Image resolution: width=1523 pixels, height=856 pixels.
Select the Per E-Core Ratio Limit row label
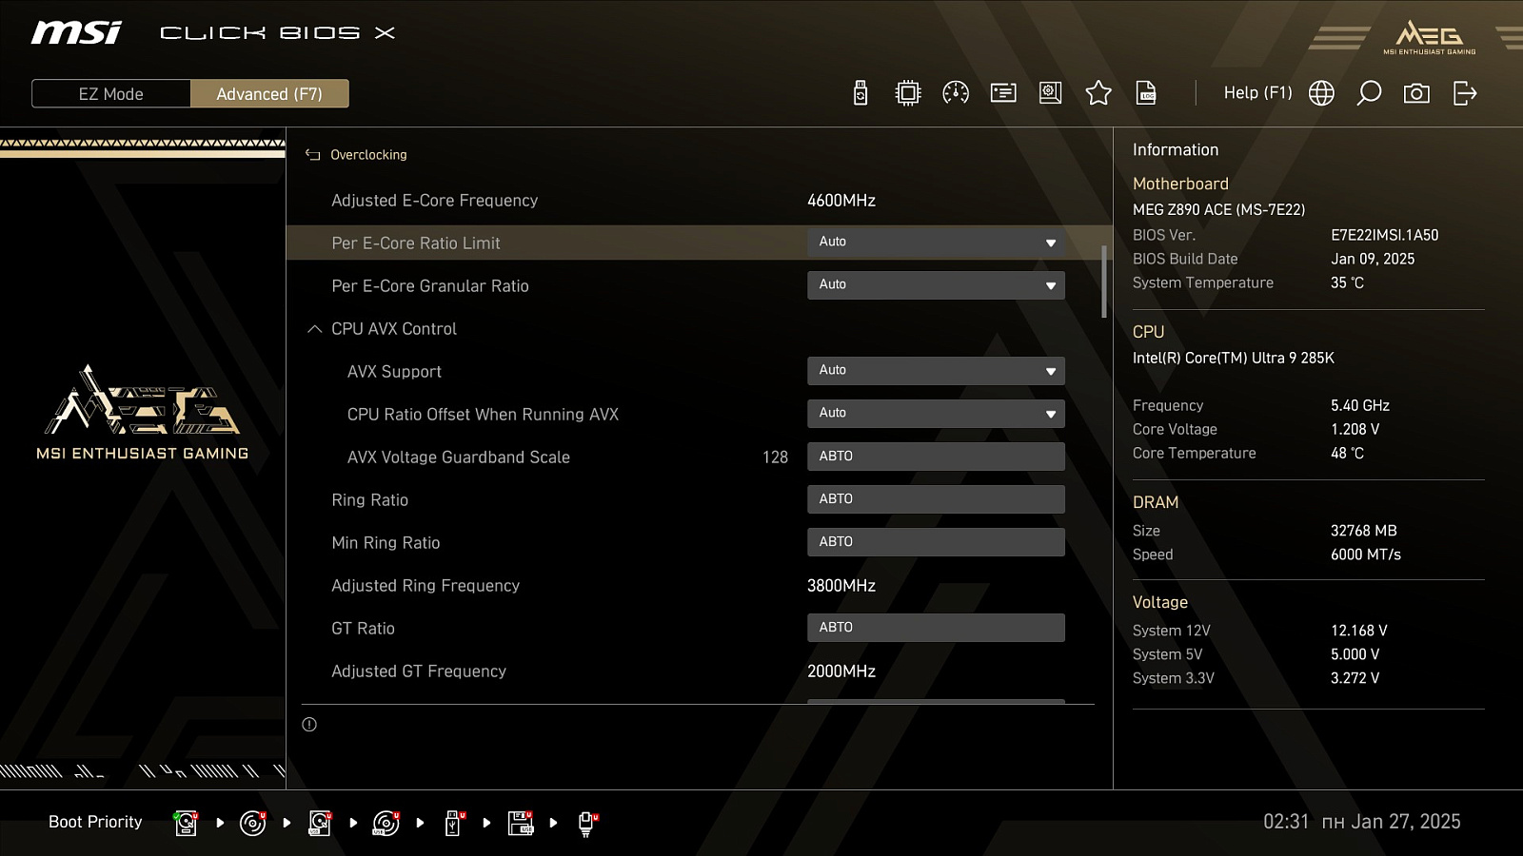pos(416,243)
